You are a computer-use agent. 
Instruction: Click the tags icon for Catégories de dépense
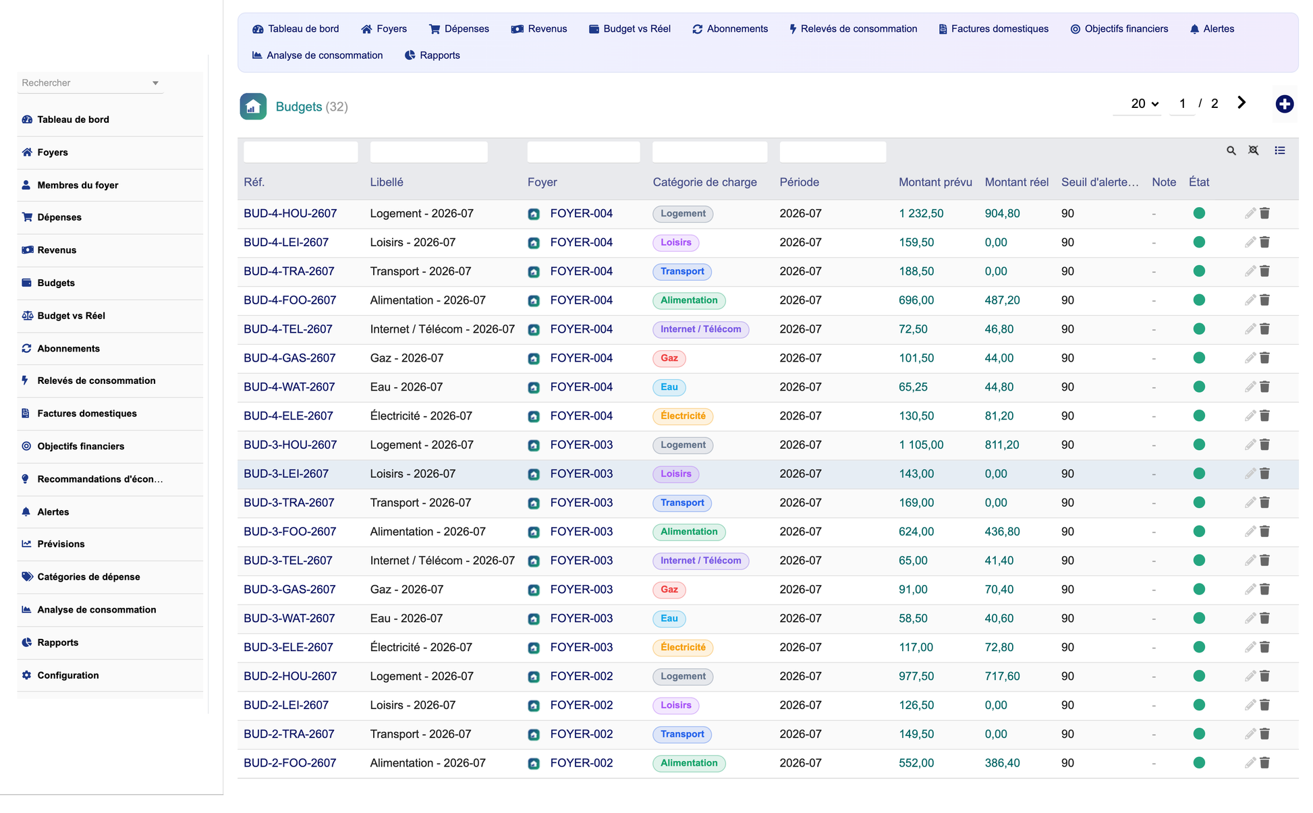[27, 577]
